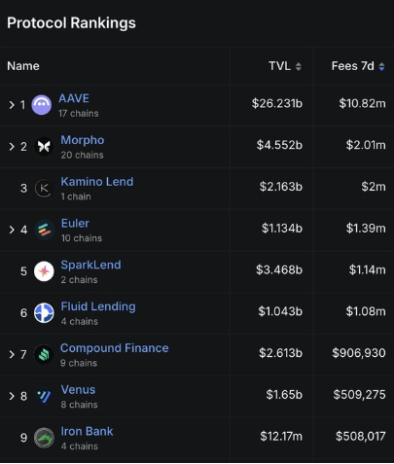Open the Fluid Lending protocol link
The image size is (394, 464).
[98, 306]
